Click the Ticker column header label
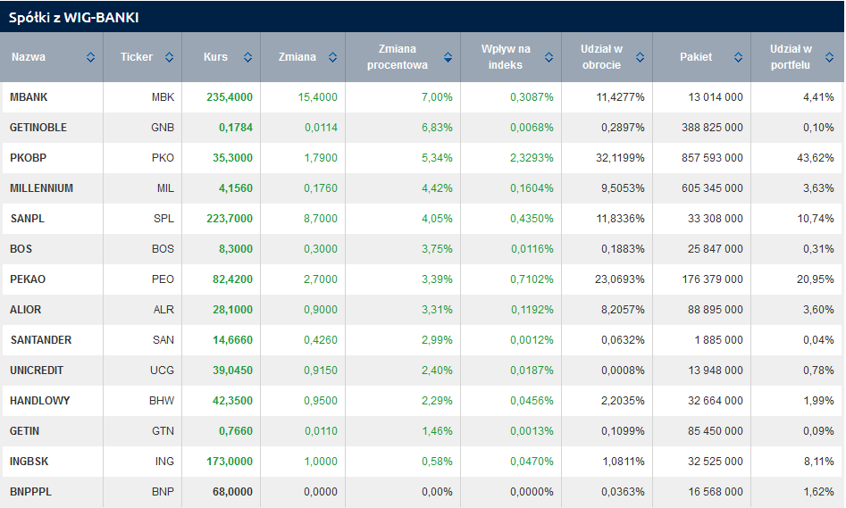846x508 pixels. tap(137, 57)
